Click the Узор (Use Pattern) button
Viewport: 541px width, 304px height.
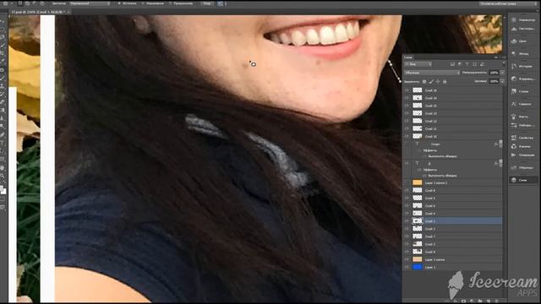(x=206, y=3)
